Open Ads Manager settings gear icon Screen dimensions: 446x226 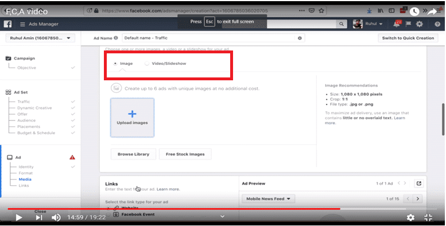pos(420,24)
